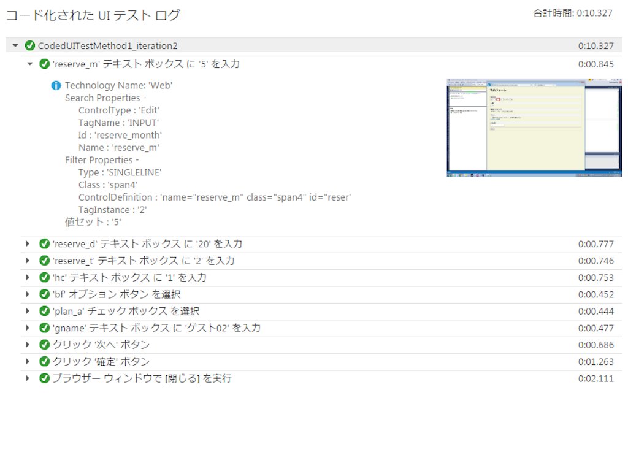628x452 pixels.
Task: Select "クリック '次へ' ボタン" row
Action: [101, 345]
